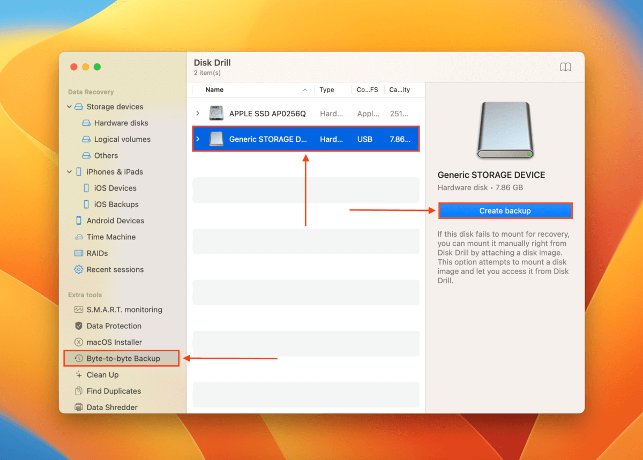This screenshot has width=643, height=460.
Task: Click the Logical volumes icon in sidebar
Action: (x=86, y=139)
